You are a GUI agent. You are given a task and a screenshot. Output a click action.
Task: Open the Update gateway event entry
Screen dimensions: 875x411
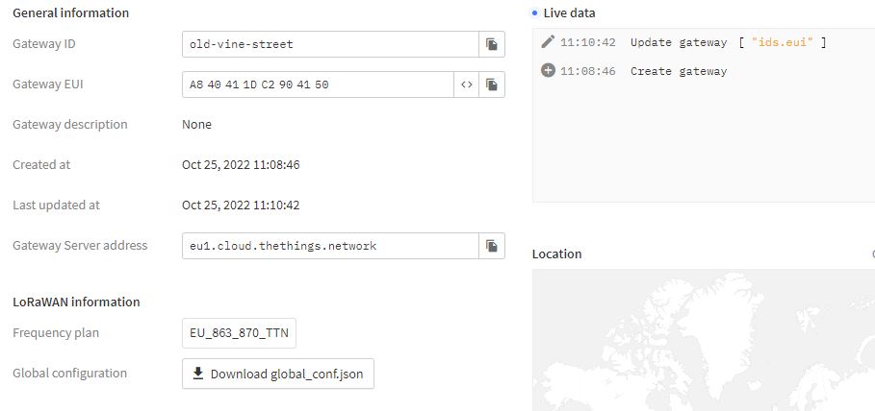[x=679, y=42]
